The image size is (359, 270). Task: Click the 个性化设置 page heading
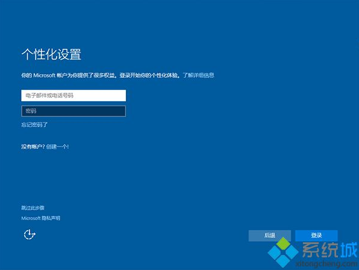click(51, 54)
